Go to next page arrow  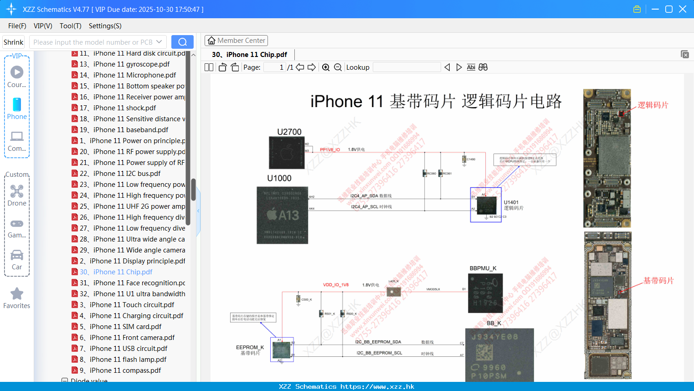[x=312, y=67]
